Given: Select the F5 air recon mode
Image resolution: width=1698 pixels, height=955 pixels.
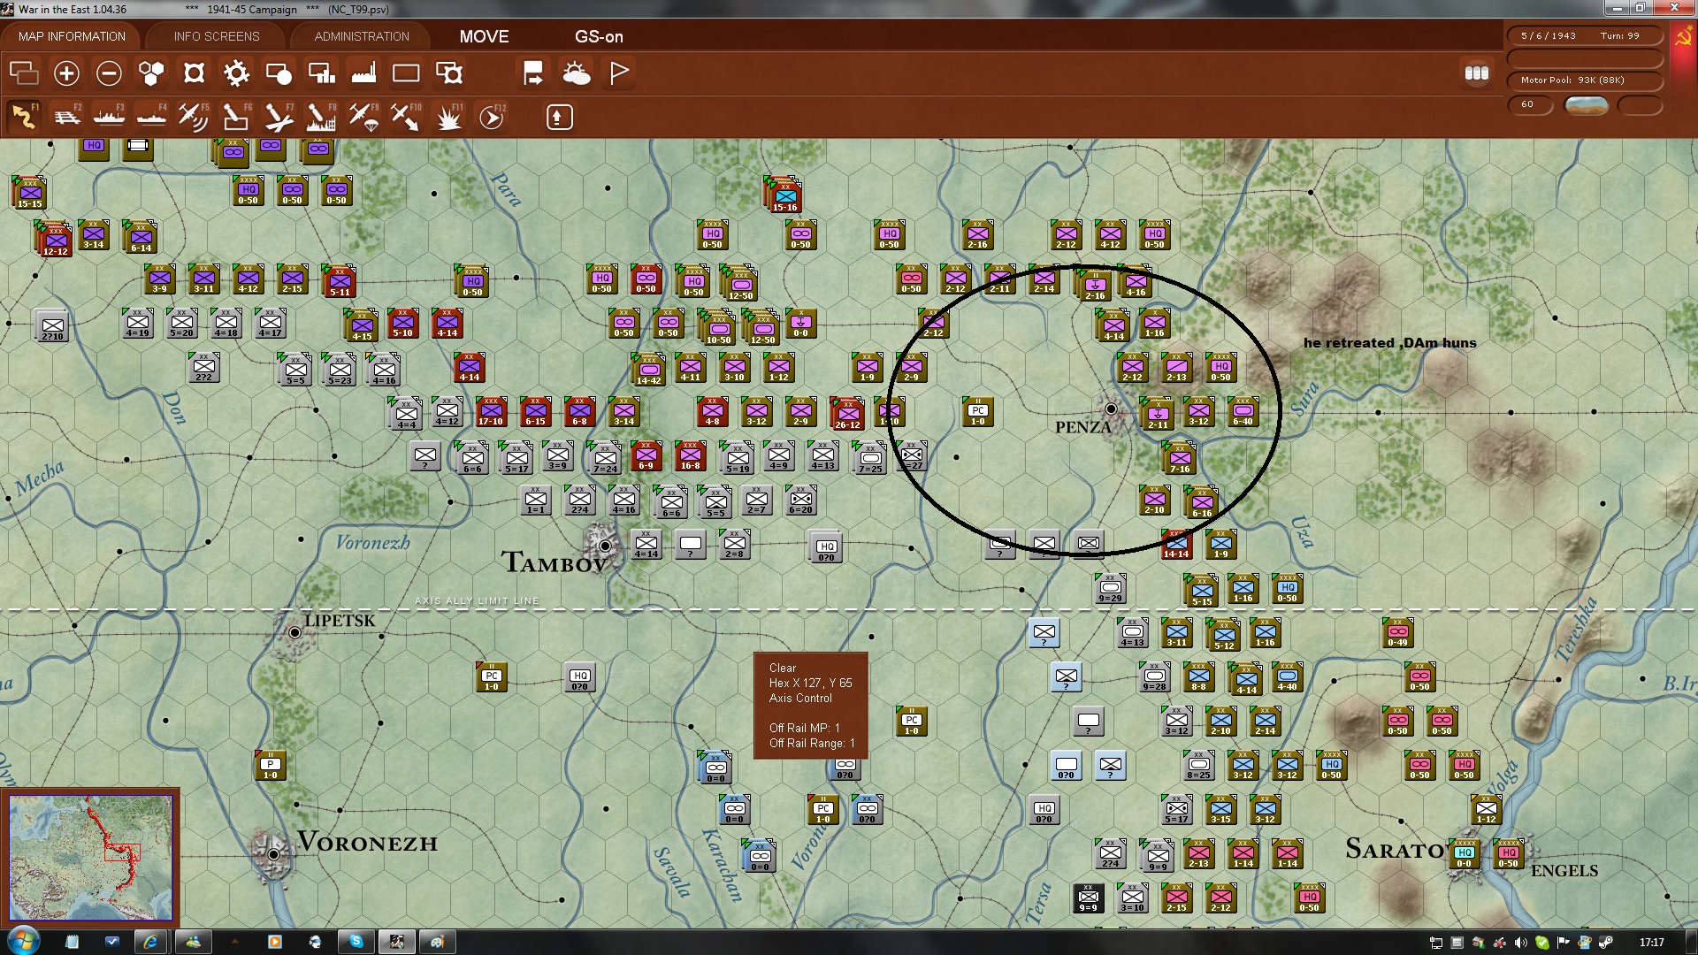Looking at the screenshot, I should pos(194,117).
